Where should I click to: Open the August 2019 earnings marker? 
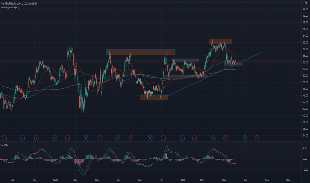click(4, 138)
